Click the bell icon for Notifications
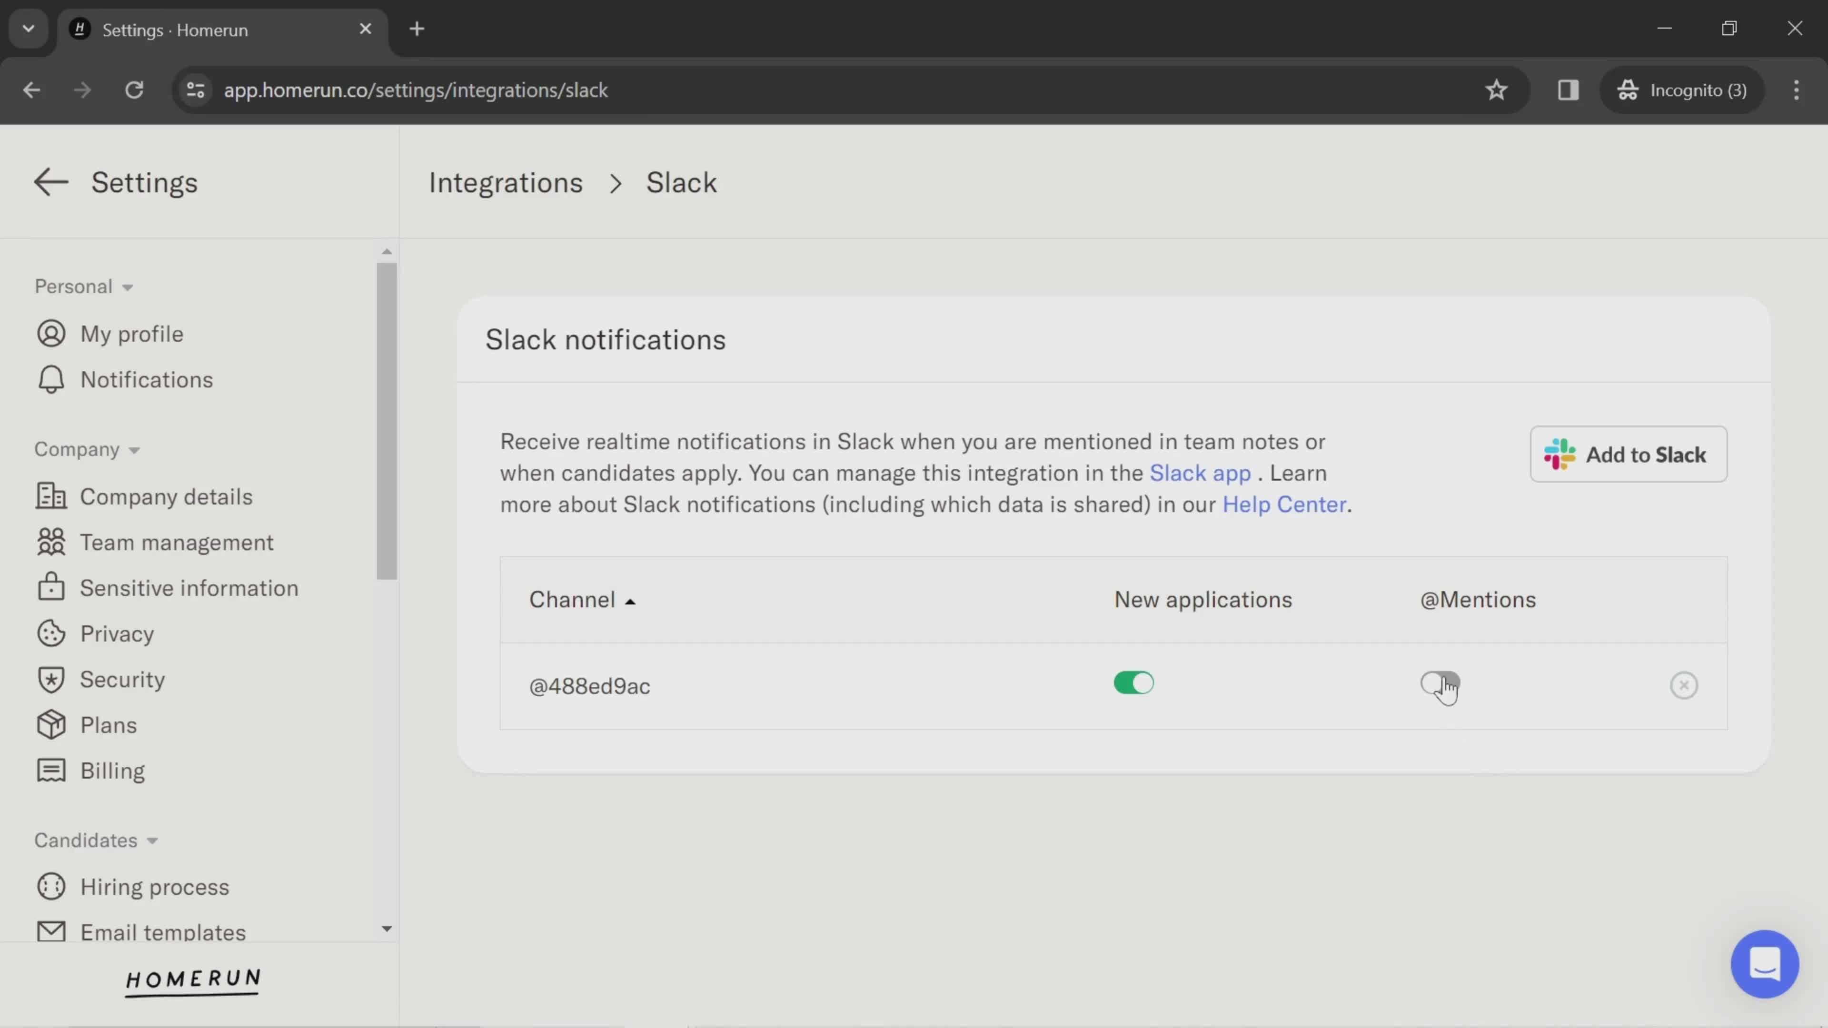This screenshot has width=1828, height=1028. pos(51,380)
